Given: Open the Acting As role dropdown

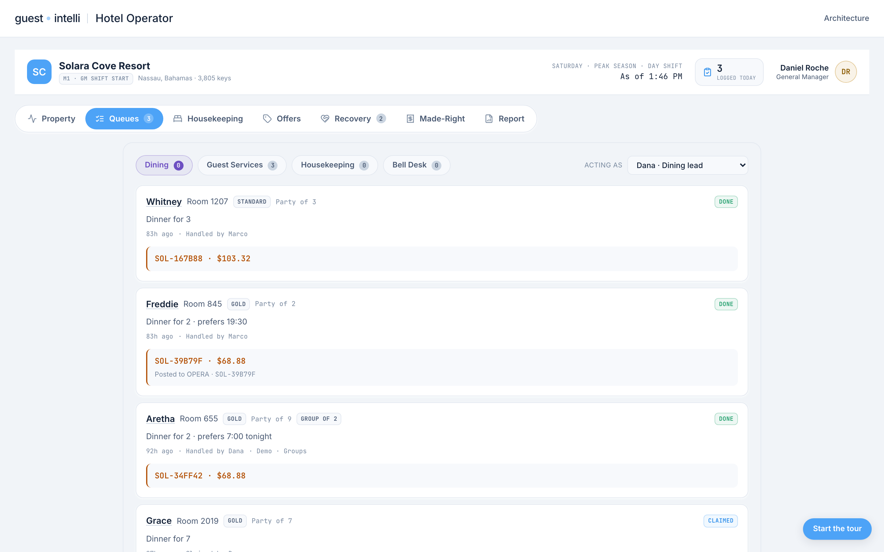Looking at the screenshot, I should click(x=688, y=165).
